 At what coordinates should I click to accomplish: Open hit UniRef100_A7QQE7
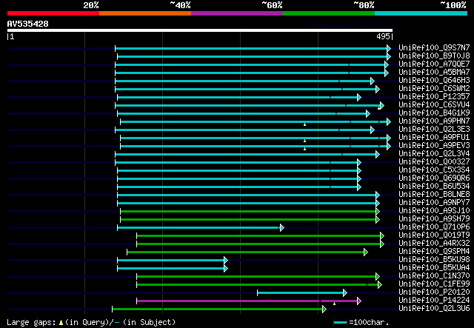434,64
